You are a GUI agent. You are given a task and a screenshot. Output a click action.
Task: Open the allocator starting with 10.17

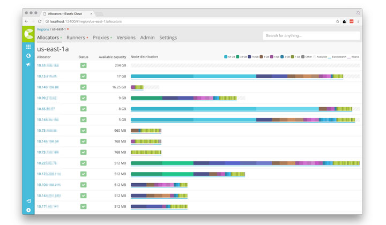click(48, 206)
